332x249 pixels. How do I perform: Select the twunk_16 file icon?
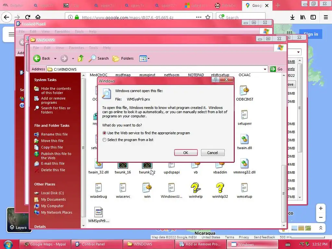[x=123, y=165]
